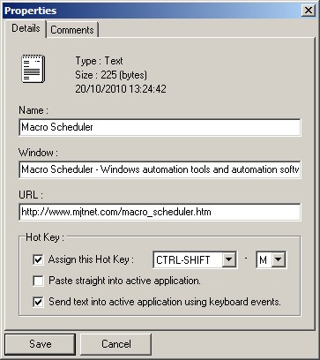Click the Hot Key group label
The image size is (320, 360).
click(45, 237)
